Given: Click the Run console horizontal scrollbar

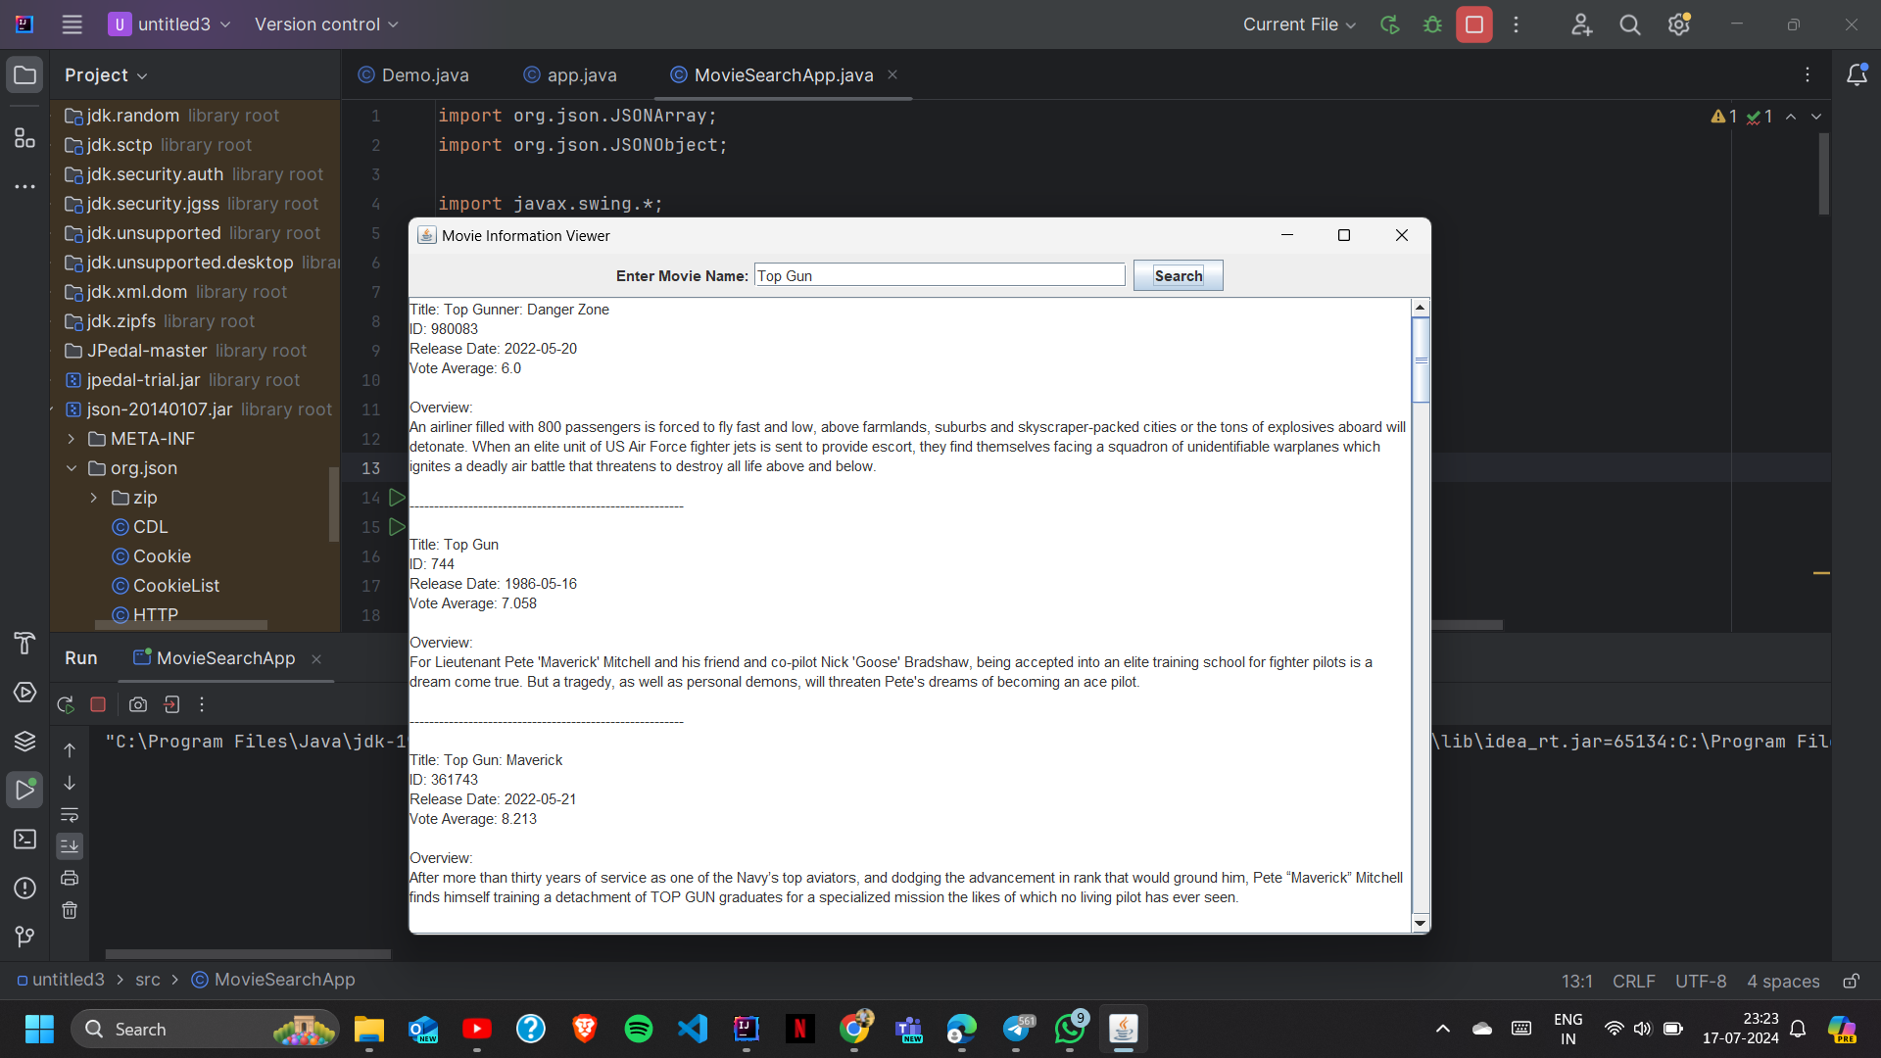Looking at the screenshot, I should [x=248, y=953].
